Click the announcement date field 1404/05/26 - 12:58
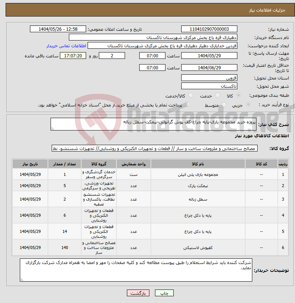The height and width of the screenshot is (303, 295). coord(58,29)
